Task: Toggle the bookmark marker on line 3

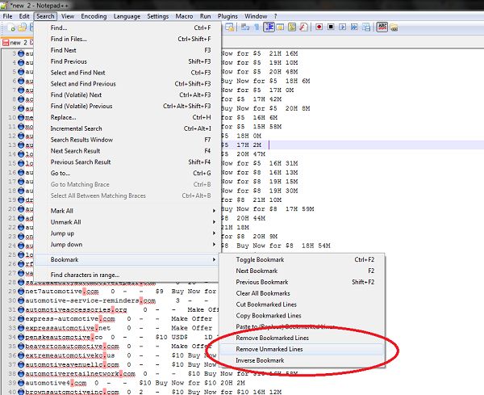Action: pos(21,53)
